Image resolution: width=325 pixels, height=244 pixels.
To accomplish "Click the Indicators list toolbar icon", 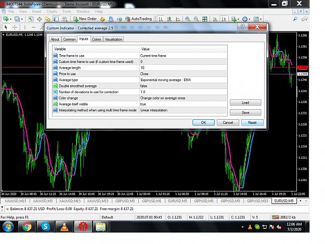I will click(234, 19).
